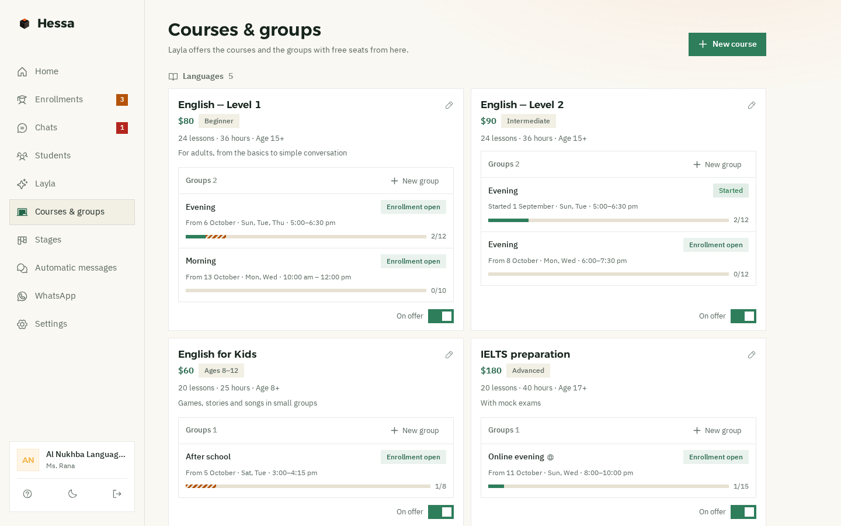Click the AN organization avatar
The width and height of the screenshot is (841, 526).
coord(28,460)
